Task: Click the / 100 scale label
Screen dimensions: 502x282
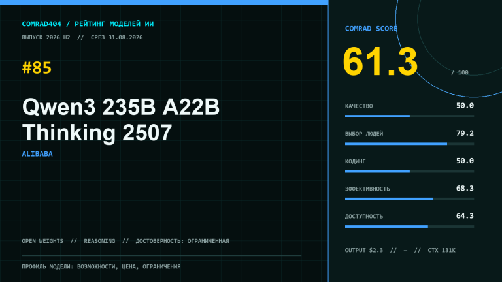Action: [x=460, y=73]
